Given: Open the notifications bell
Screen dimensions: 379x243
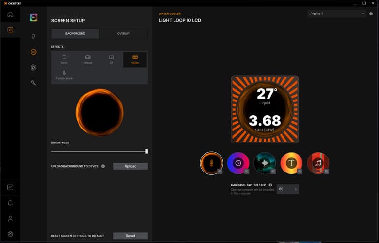Looking at the screenshot, I should (x=10, y=203).
